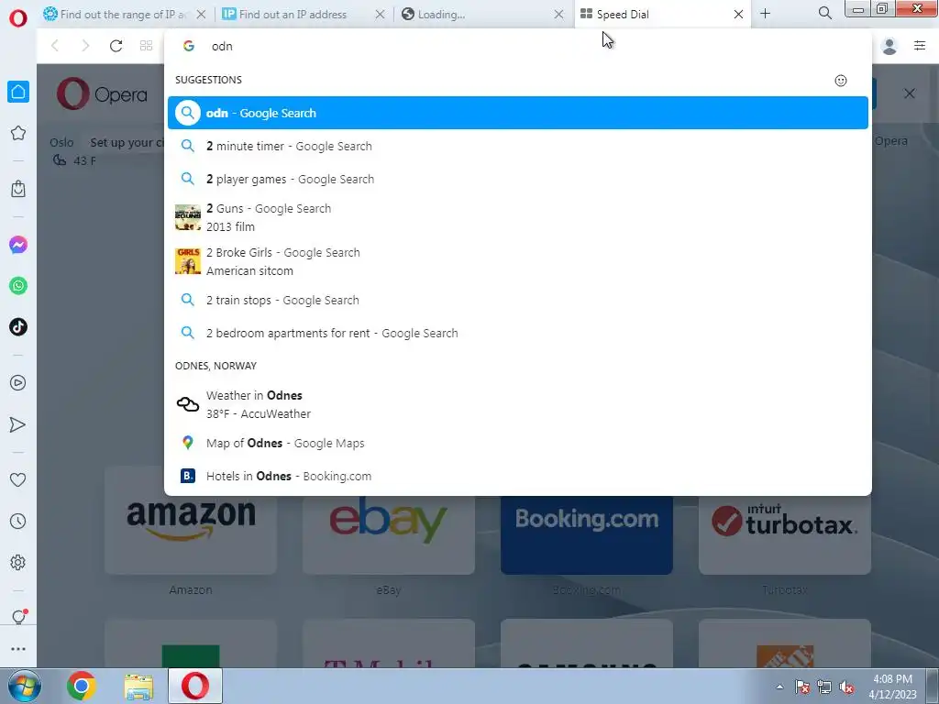Open the lightbulb tips sidebar icon

(18, 617)
